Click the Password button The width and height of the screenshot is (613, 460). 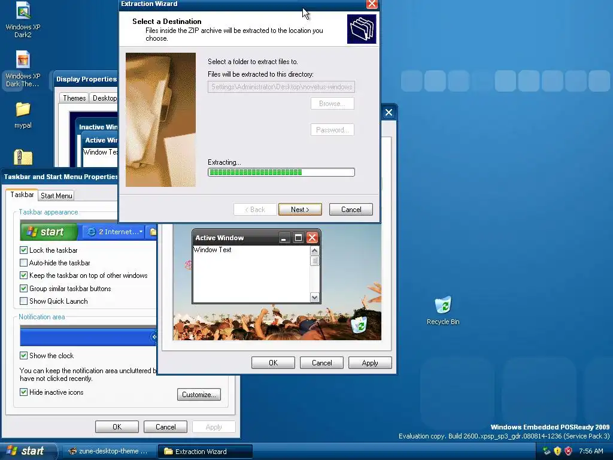click(x=332, y=130)
